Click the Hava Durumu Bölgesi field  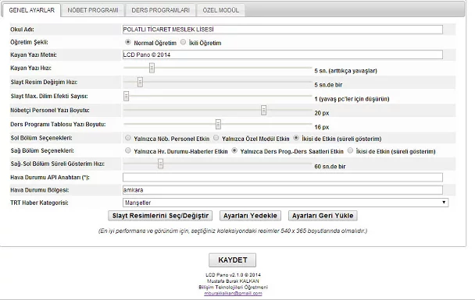tap(283, 190)
